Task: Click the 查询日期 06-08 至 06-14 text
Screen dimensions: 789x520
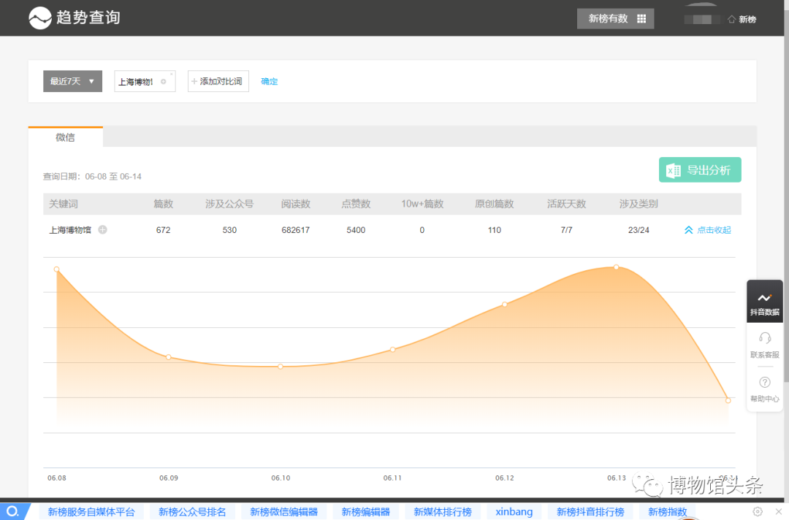Action: click(x=92, y=177)
